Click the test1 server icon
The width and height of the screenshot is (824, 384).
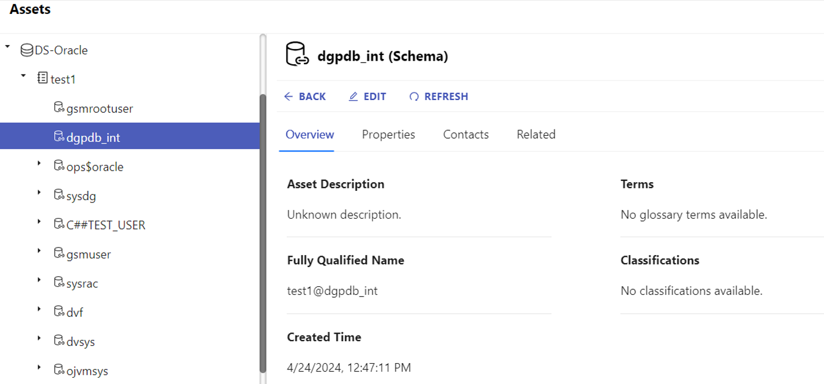point(43,78)
